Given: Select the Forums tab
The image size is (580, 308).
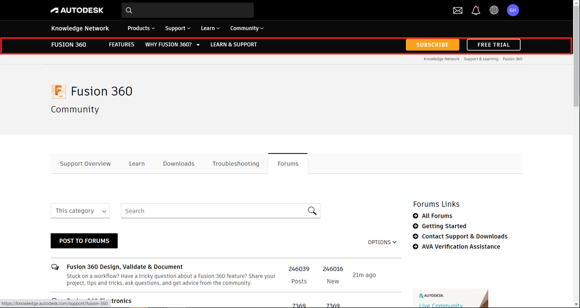Looking at the screenshot, I should [288, 164].
